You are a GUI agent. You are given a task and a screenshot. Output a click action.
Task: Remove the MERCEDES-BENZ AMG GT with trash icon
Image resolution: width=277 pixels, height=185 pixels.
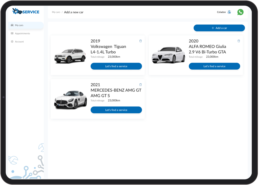pos(141,84)
